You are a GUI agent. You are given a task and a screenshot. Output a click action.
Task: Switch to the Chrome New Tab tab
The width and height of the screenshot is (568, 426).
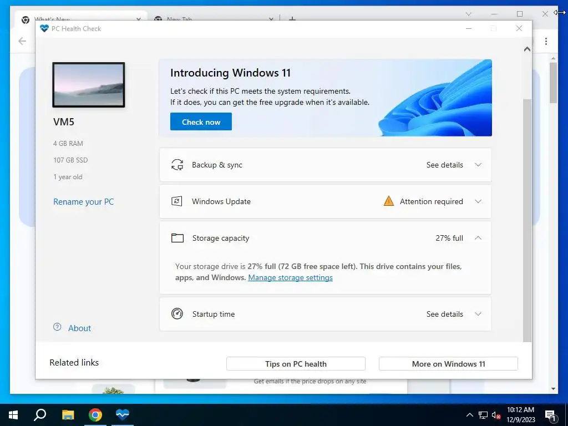coord(214,18)
